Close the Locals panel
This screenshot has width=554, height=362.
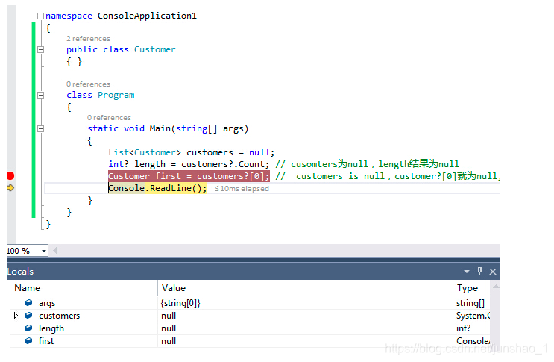pos(493,272)
